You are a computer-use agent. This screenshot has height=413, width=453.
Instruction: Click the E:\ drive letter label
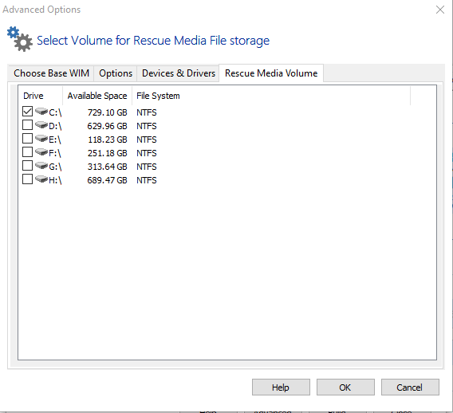(x=55, y=140)
